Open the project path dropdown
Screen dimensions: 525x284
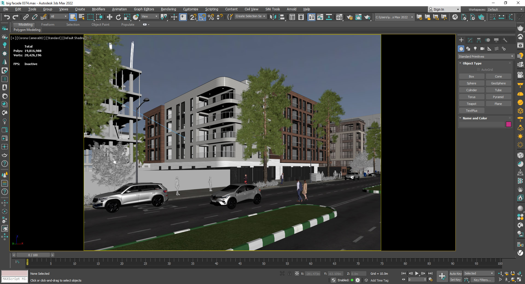pyautogui.click(x=394, y=17)
